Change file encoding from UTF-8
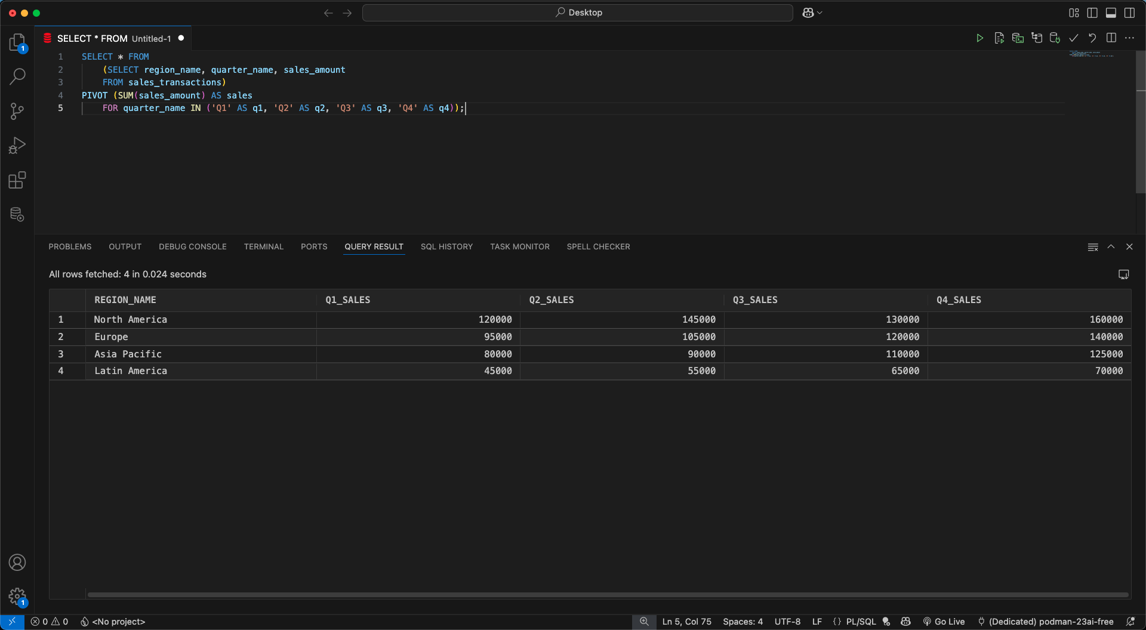 point(787,622)
